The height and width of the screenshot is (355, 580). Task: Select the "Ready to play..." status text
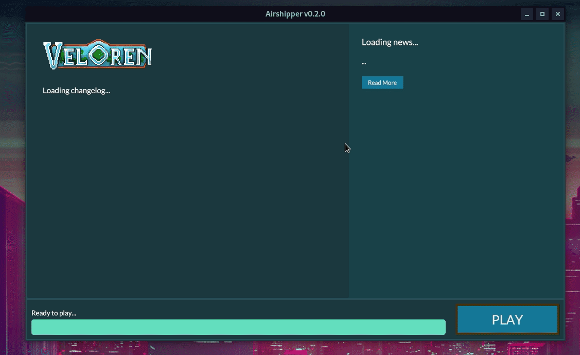click(54, 313)
